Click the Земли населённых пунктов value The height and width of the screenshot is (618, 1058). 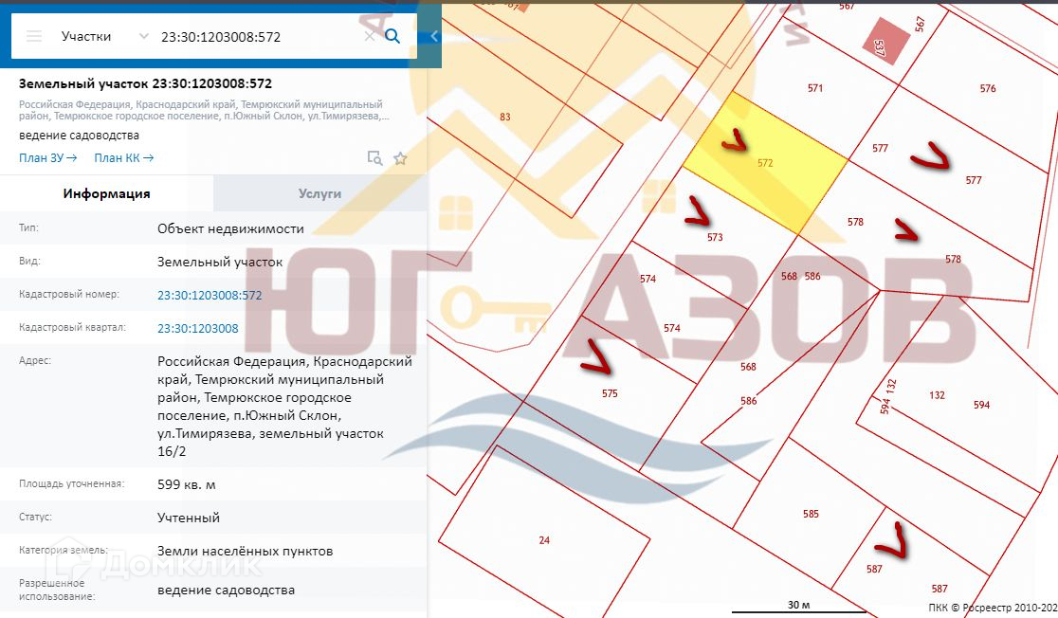click(x=245, y=552)
